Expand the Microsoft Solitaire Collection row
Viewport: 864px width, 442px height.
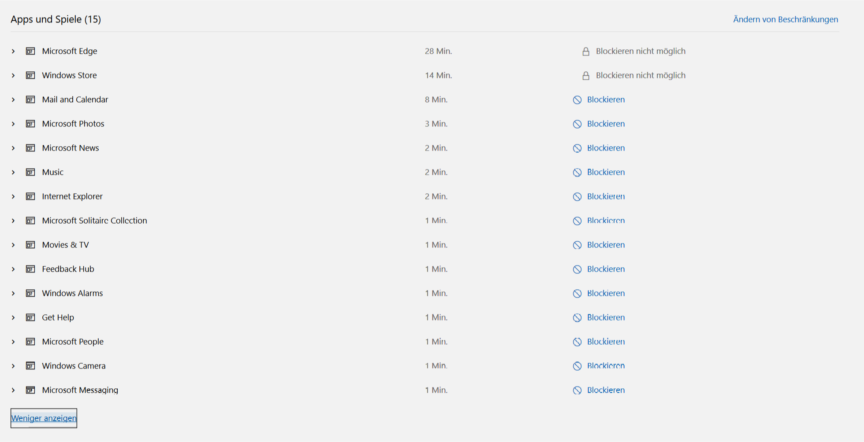(x=13, y=221)
